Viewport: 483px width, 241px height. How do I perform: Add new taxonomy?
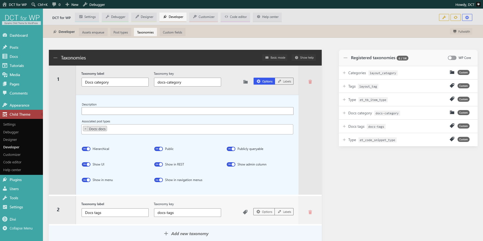(x=186, y=234)
